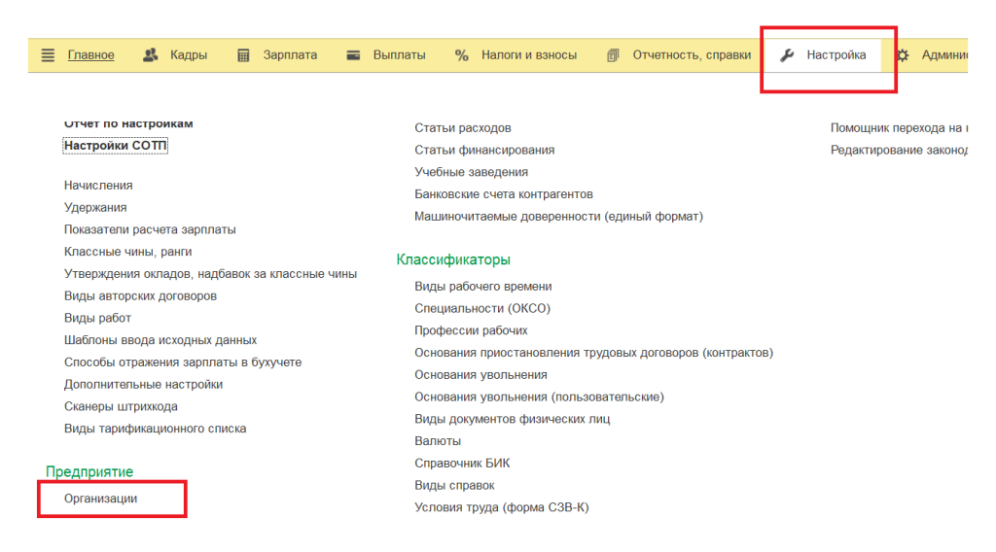Open Виды документов физических лиц
Image resolution: width=996 pixels, height=552 pixels.
click(512, 419)
